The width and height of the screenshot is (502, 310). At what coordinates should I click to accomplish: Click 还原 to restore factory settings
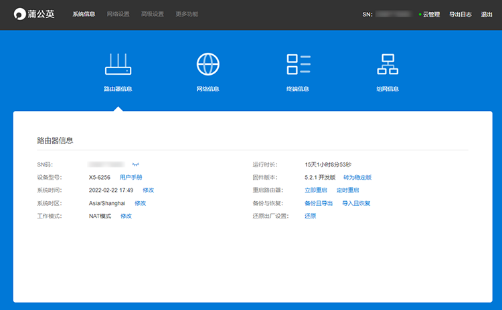pos(310,216)
